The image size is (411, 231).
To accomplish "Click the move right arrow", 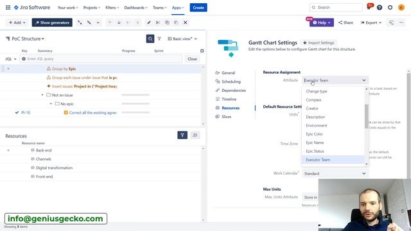I will 137,22.
